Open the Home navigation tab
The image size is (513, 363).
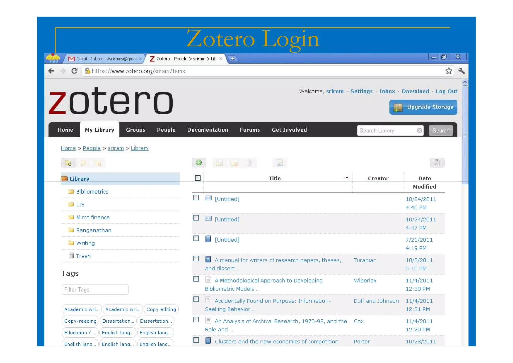65,130
